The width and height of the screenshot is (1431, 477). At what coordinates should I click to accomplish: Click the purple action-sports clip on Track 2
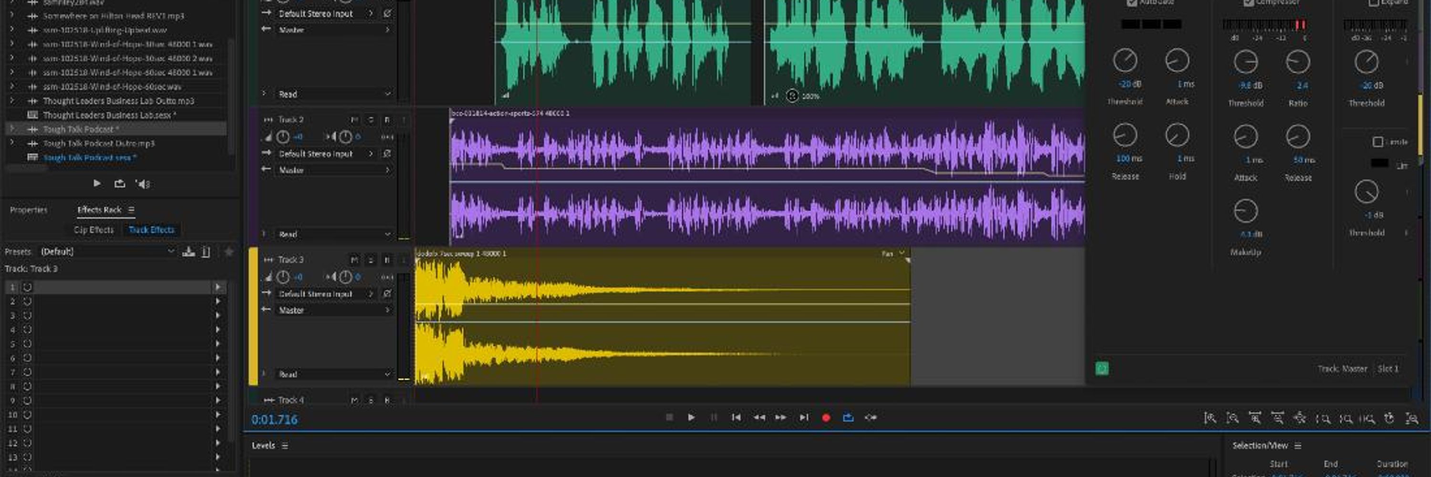tap(767, 178)
